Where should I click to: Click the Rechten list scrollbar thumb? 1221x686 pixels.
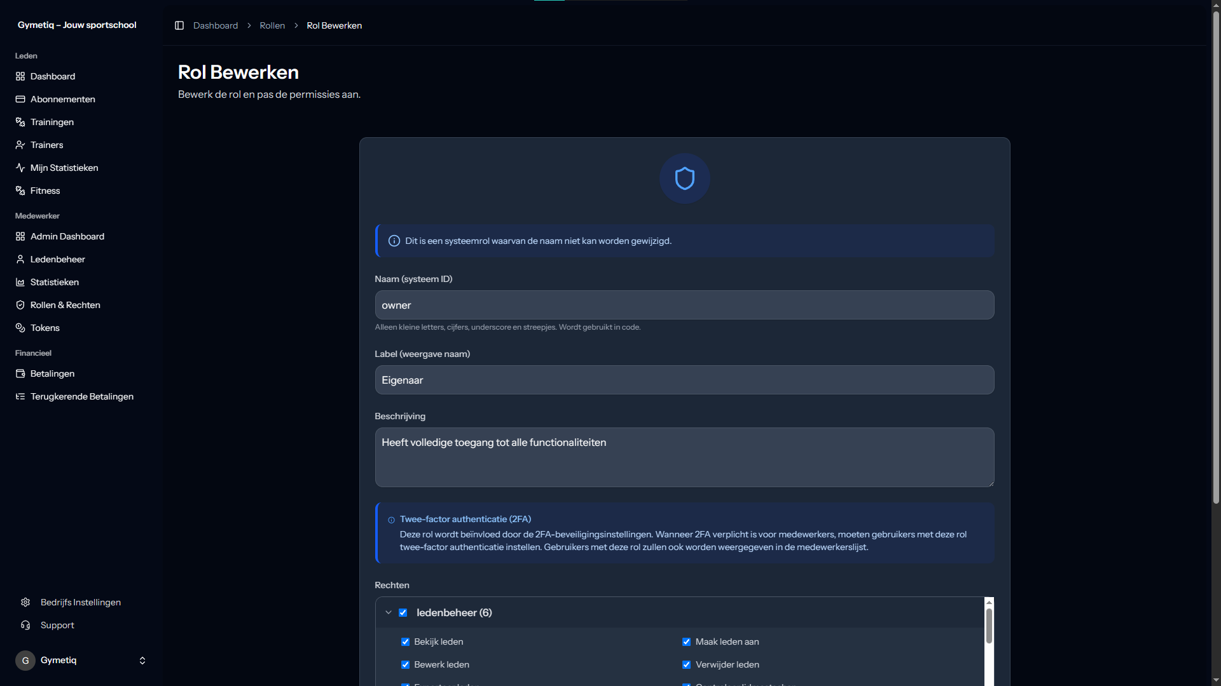click(x=989, y=626)
